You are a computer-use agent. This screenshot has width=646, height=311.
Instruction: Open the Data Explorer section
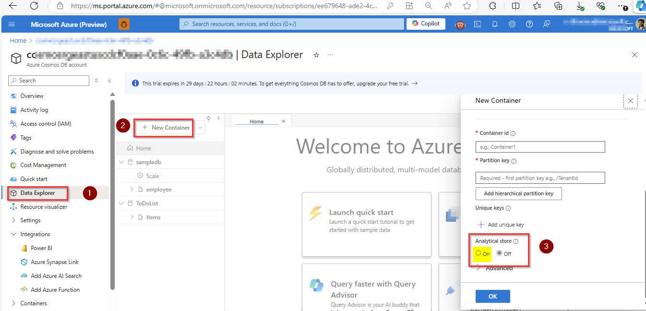(36, 193)
